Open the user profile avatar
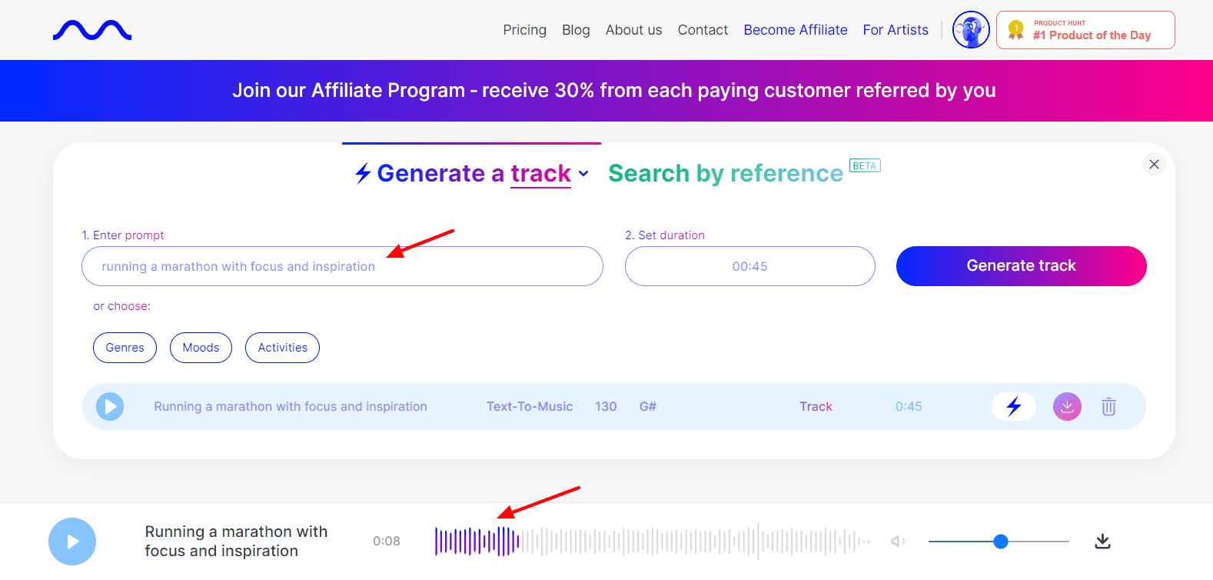Screen dimensions: 1213x580 click(x=971, y=30)
